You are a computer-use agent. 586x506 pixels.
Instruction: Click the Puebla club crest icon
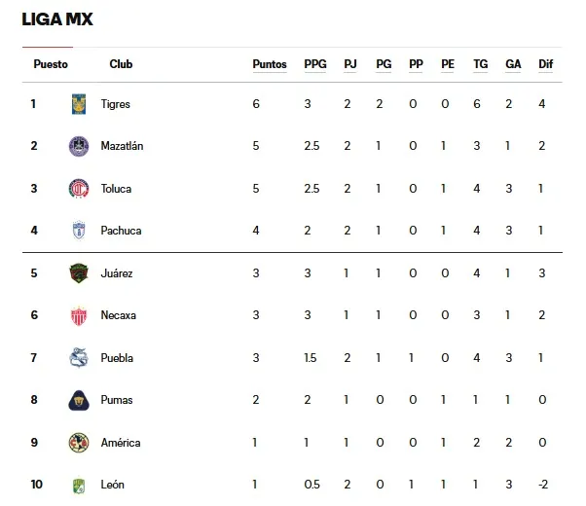coord(79,358)
